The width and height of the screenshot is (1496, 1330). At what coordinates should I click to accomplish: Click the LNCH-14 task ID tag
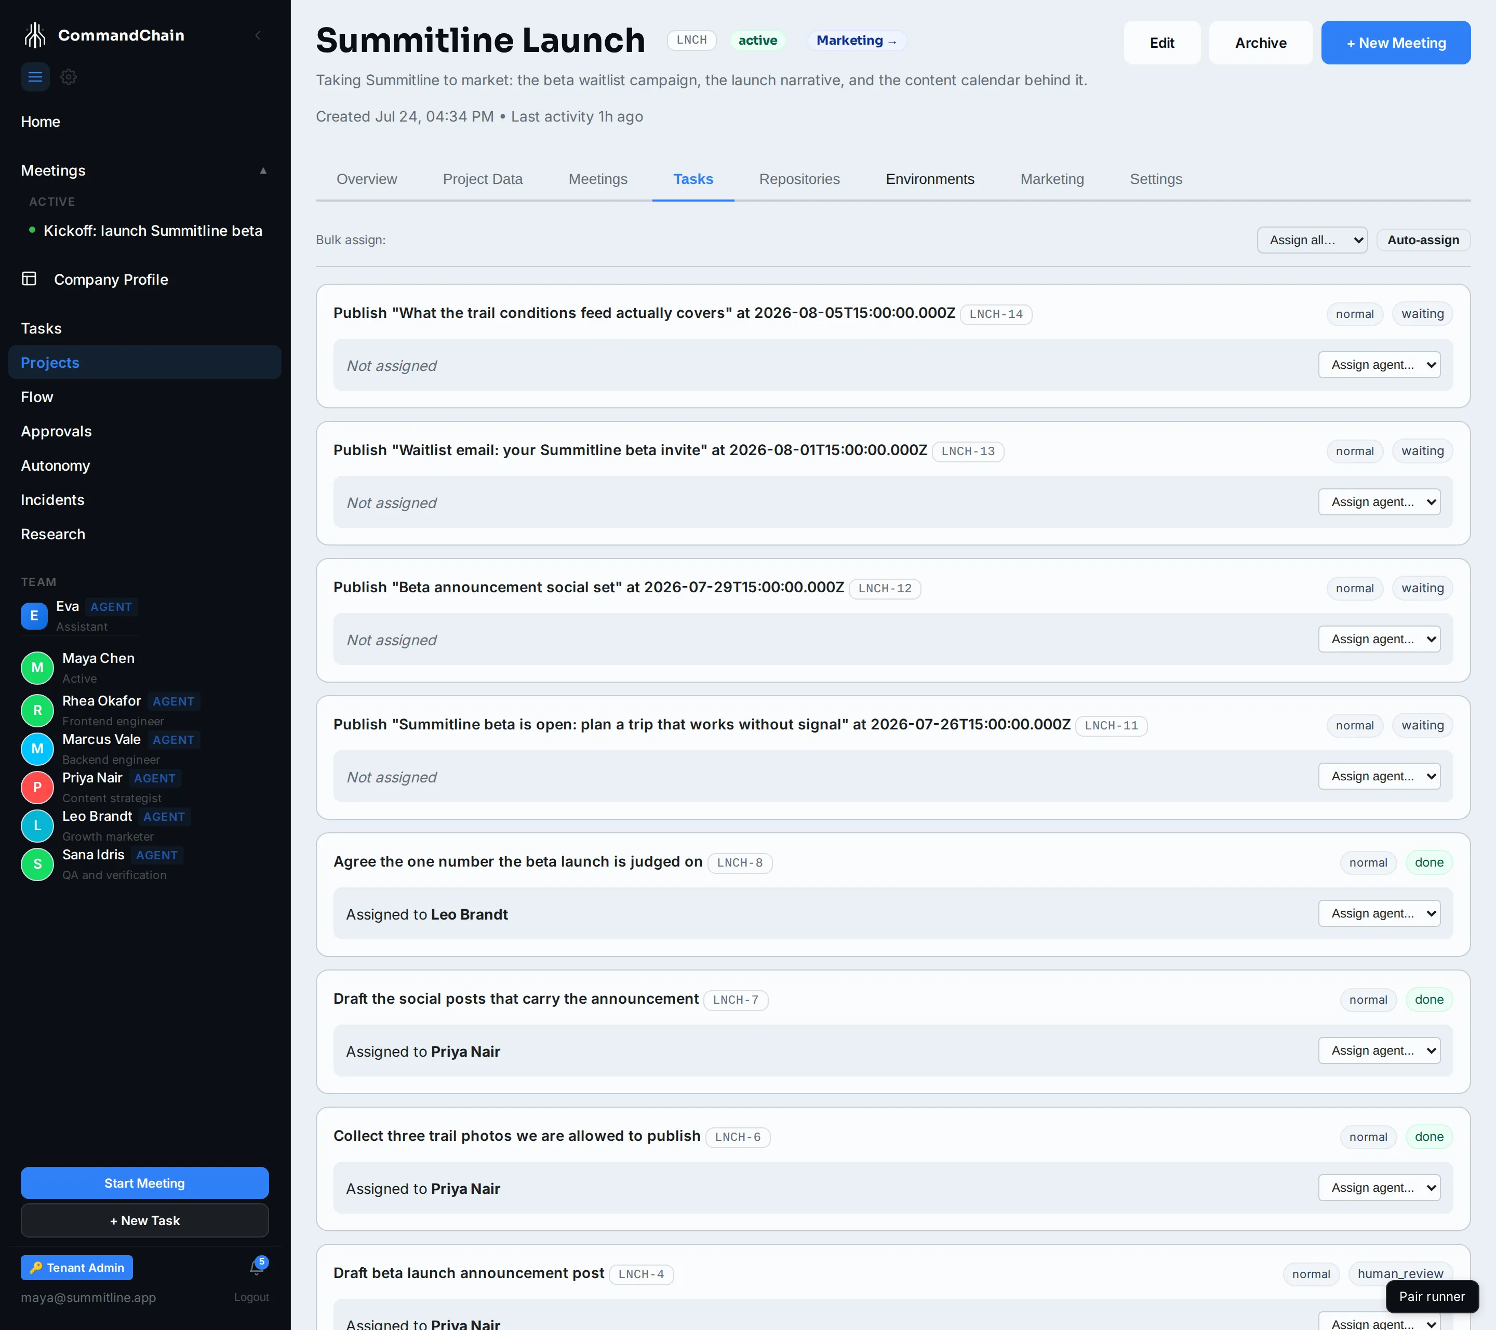point(995,314)
